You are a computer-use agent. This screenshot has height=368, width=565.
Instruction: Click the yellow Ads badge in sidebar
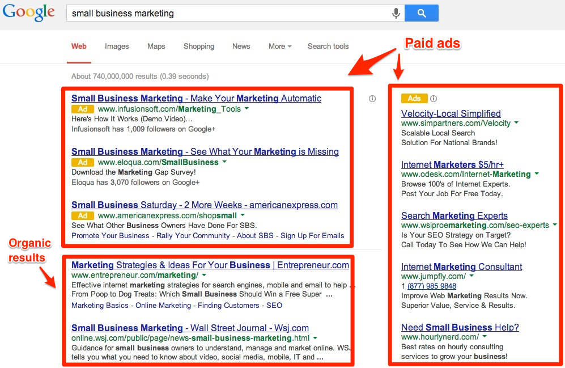[414, 98]
